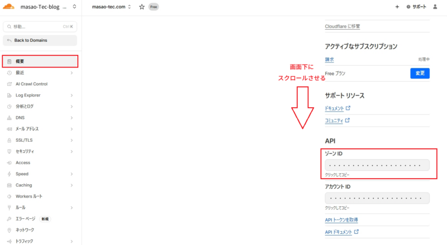Click Back to Domains button
447x245 pixels.
[40, 40]
